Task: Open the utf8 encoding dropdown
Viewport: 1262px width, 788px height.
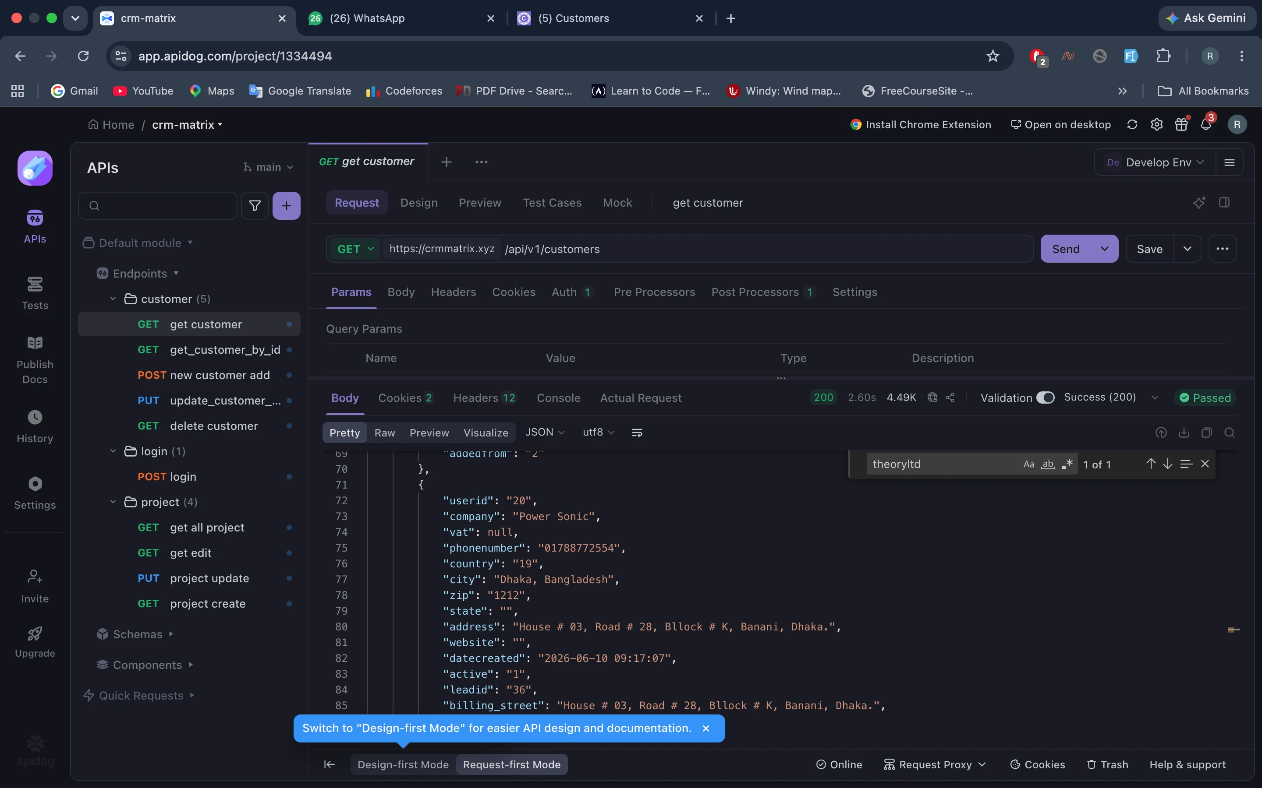Action: (599, 433)
